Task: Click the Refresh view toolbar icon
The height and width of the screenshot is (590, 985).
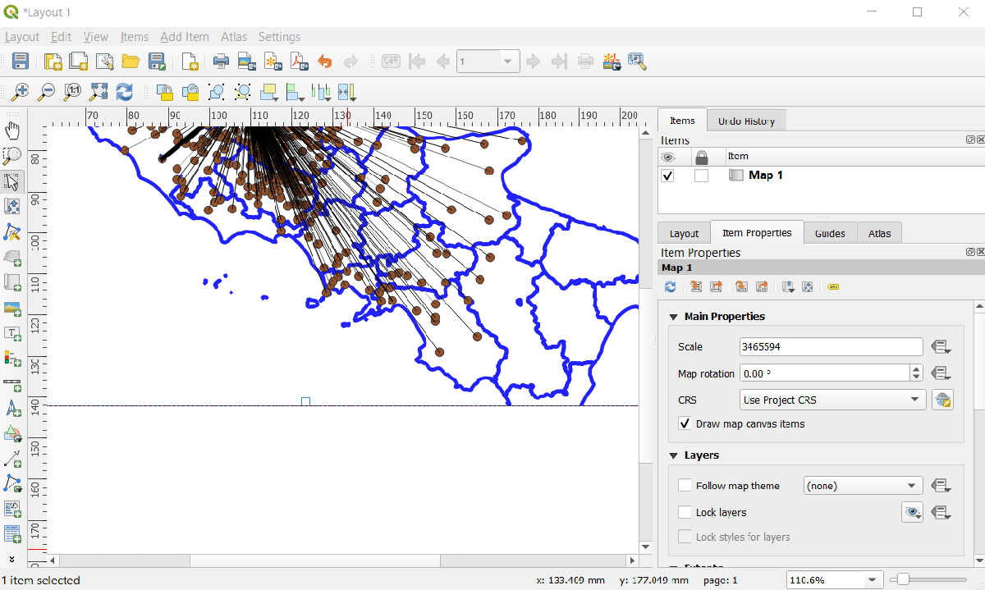Action: pos(125,92)
